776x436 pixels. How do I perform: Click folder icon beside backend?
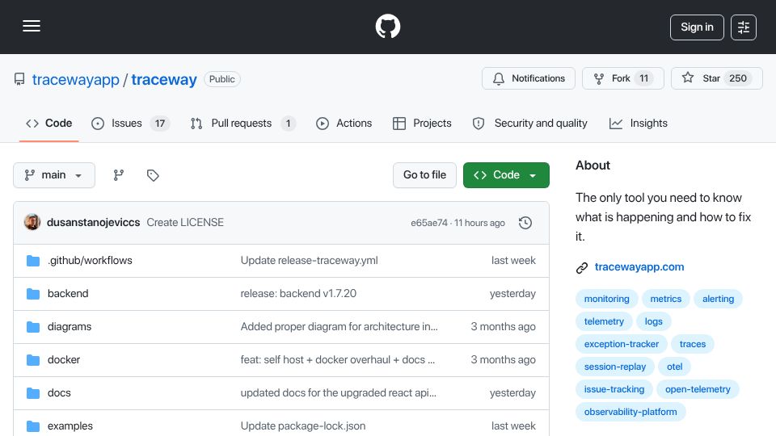(33, 294)
